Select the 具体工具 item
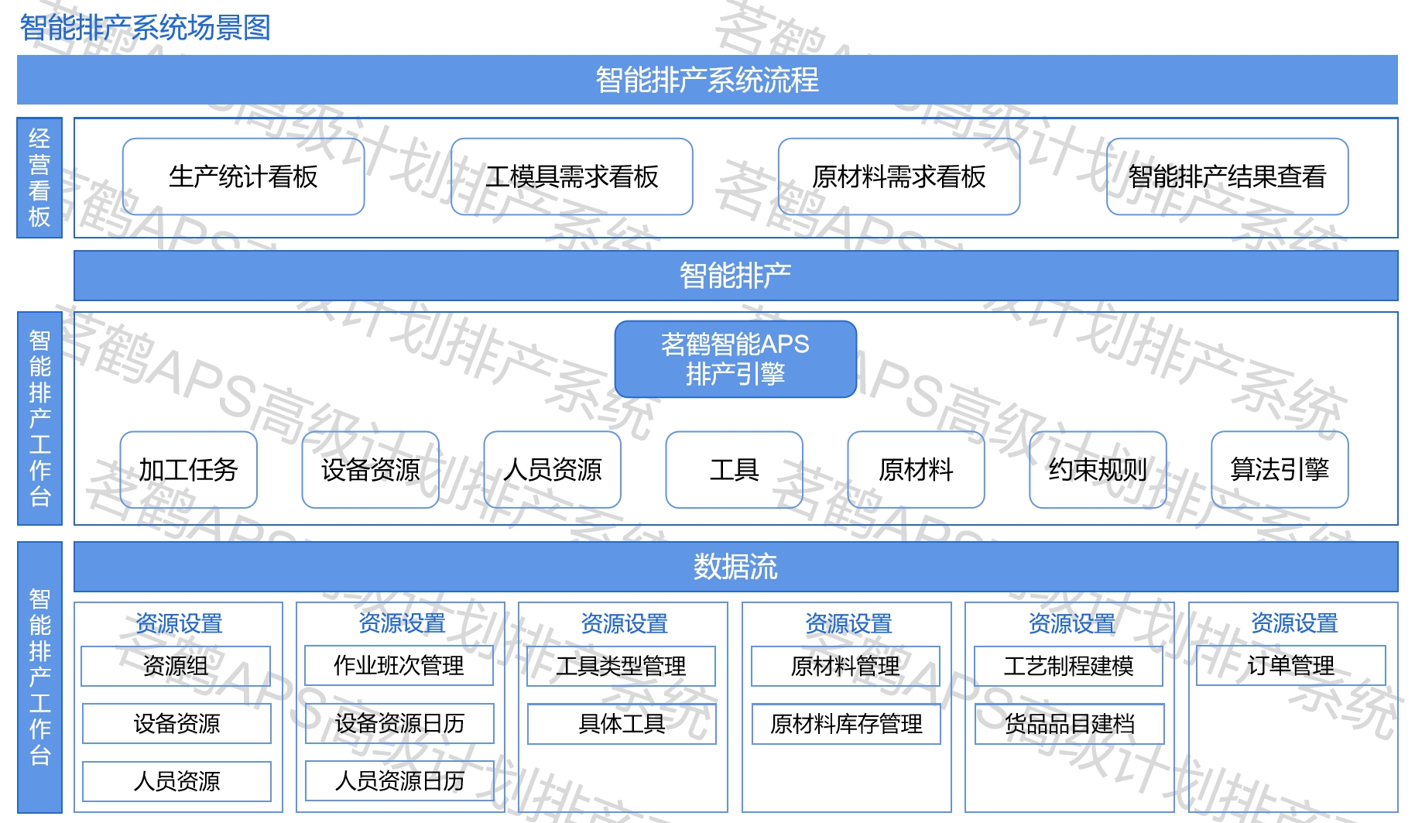The height and width of the screenshot is (823, 1415). 622,724
